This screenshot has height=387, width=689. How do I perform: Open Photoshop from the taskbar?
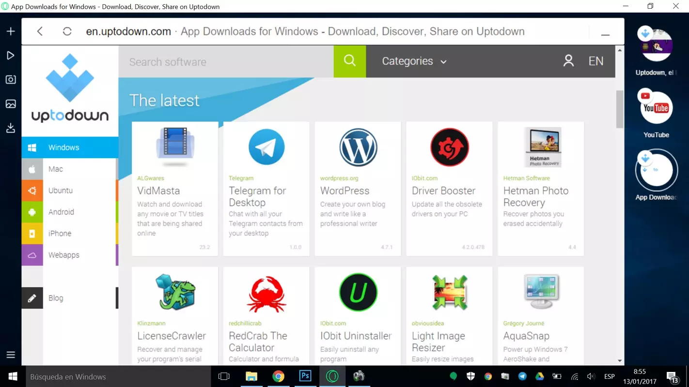305,376
